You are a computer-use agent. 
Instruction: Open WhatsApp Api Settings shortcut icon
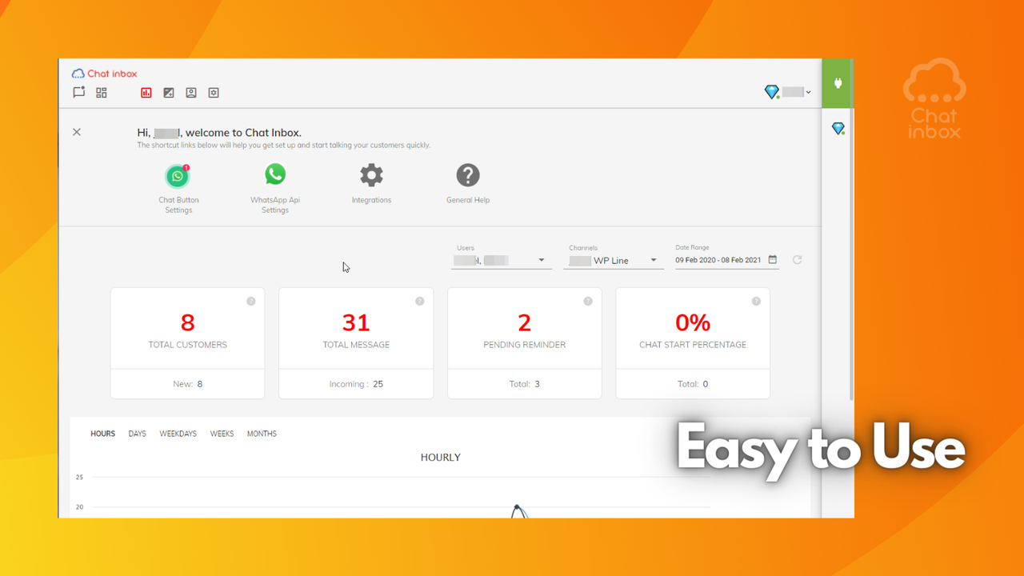275,174
